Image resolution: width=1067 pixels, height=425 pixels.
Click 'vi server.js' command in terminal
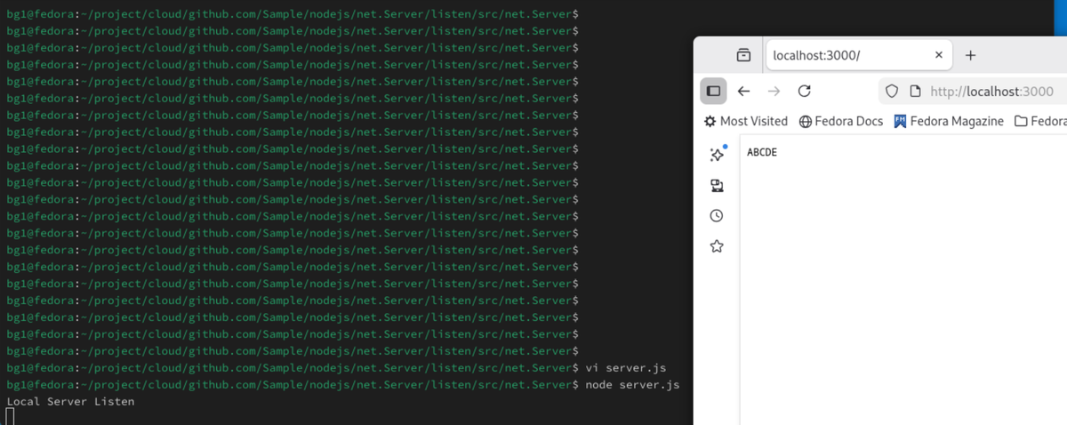pyautogui.click(x=625, y=368)
